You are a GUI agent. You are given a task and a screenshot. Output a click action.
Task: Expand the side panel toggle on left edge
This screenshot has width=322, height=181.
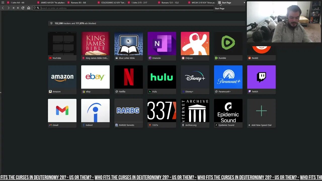pos(1,93)
